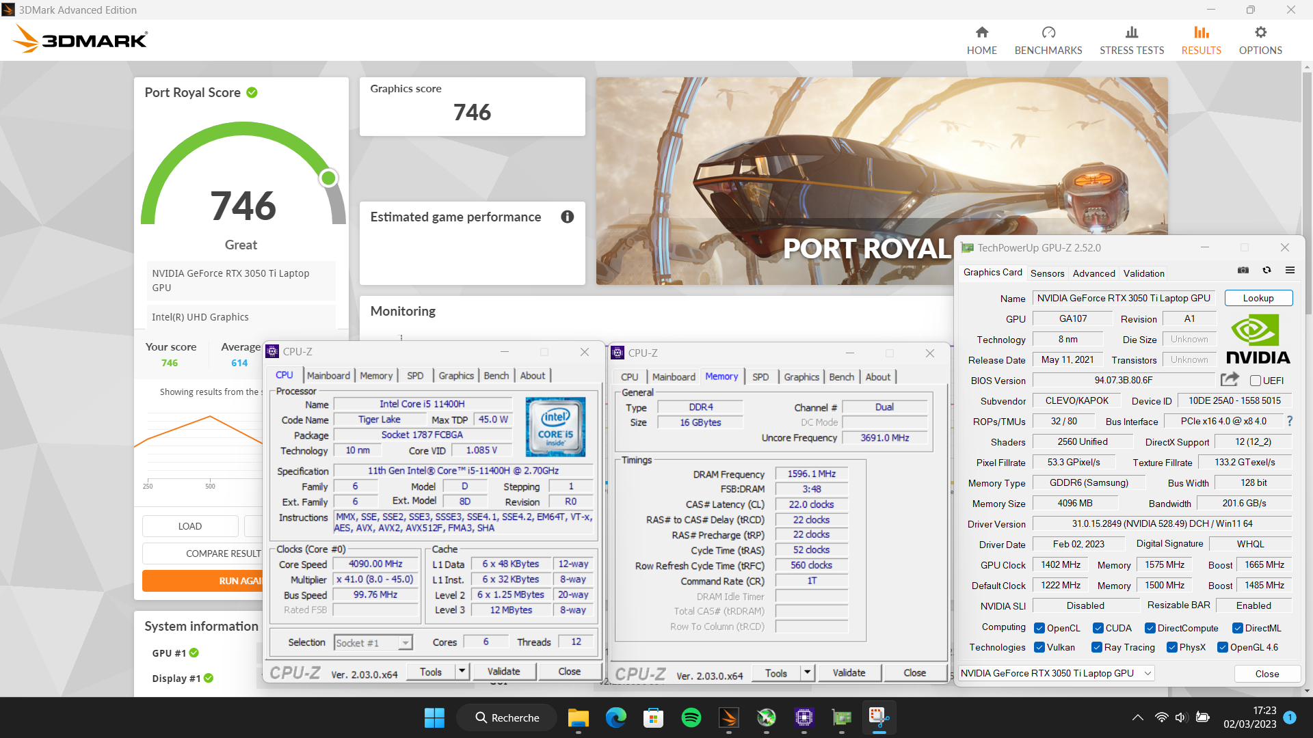This screenshot has width=1313, height=738.
Task: Open STRESS TESTS in 3DMark
Action: 1132,40
